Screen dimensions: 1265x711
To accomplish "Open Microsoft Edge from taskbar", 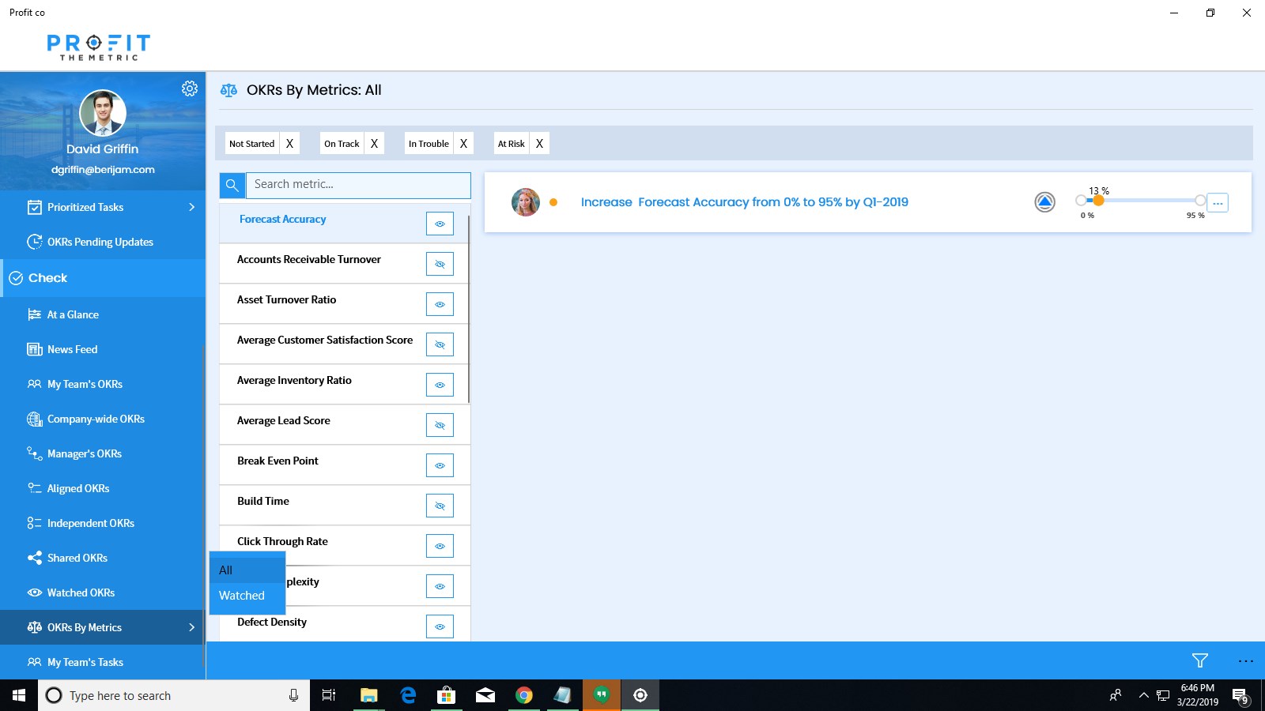I will tap(408, 695).
